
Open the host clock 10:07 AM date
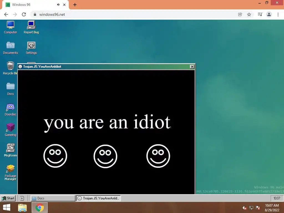272,207
